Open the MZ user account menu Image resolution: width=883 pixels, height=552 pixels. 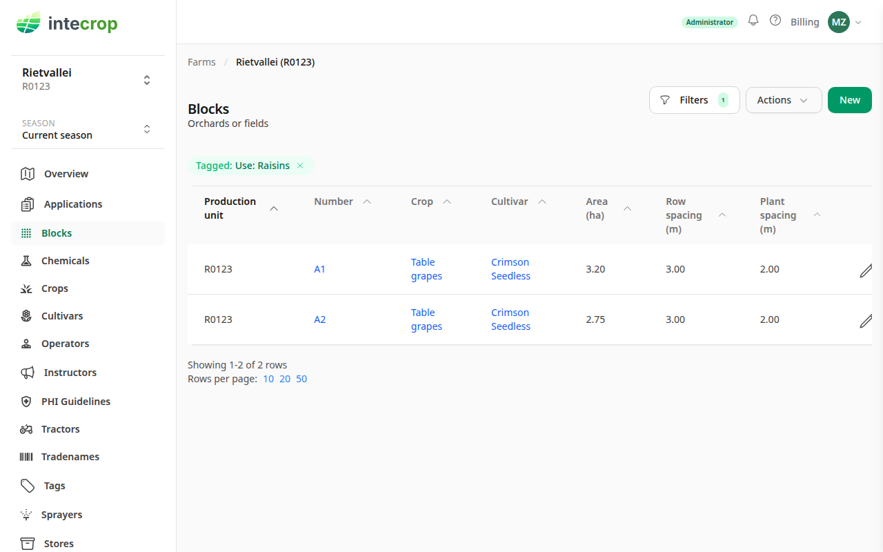click(x=845, y=22)
